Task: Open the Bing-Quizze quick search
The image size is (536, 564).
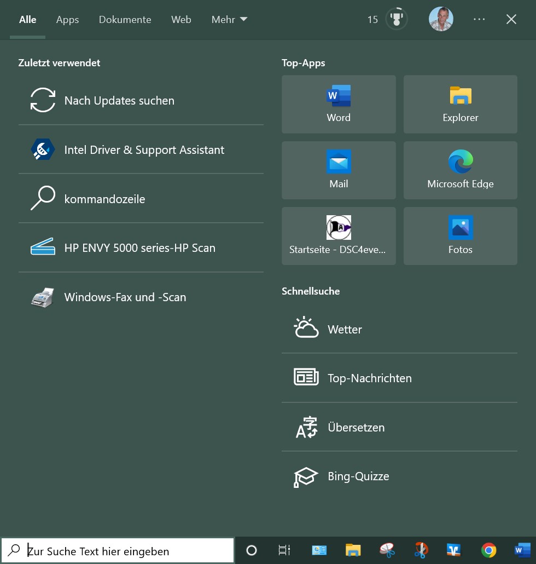Action: click(399, 476)
